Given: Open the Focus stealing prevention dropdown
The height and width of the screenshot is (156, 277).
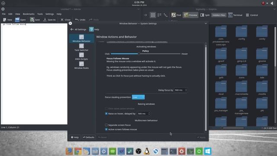Looking at the screenshot, I should [x=138, y=97].
